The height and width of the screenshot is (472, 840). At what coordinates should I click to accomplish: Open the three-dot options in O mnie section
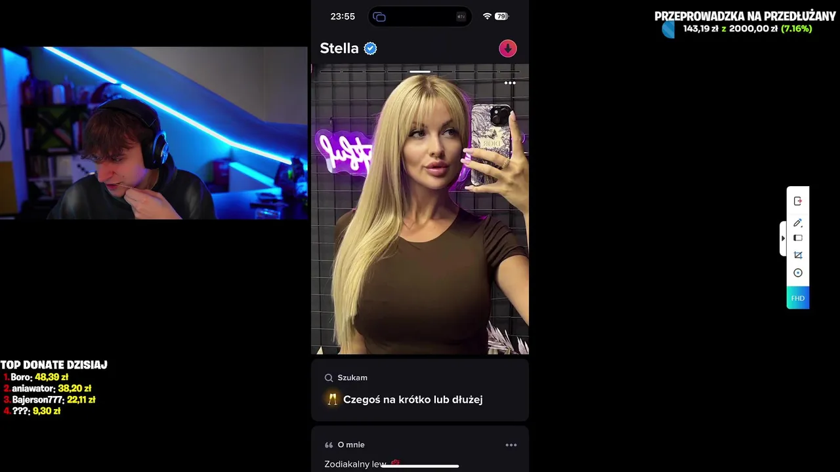(511, 445)
